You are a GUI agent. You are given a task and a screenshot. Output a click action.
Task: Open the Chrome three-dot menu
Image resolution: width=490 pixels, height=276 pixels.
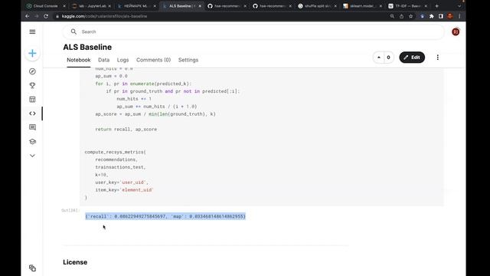tap(459, 16)
